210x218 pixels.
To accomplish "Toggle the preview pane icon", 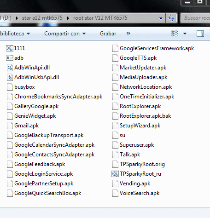I will (200, 34).
